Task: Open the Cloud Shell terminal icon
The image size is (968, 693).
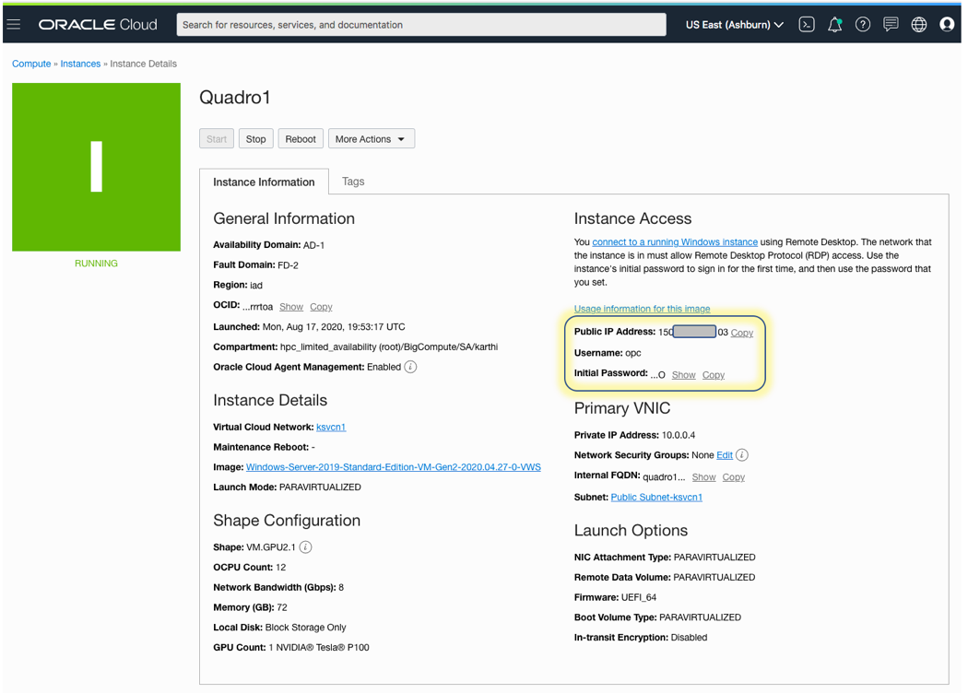Action: pyautogui.click(x=807, y=24)
